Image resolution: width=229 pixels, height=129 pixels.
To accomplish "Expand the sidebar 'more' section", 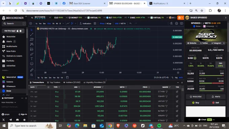I will [x=5, y=71].
